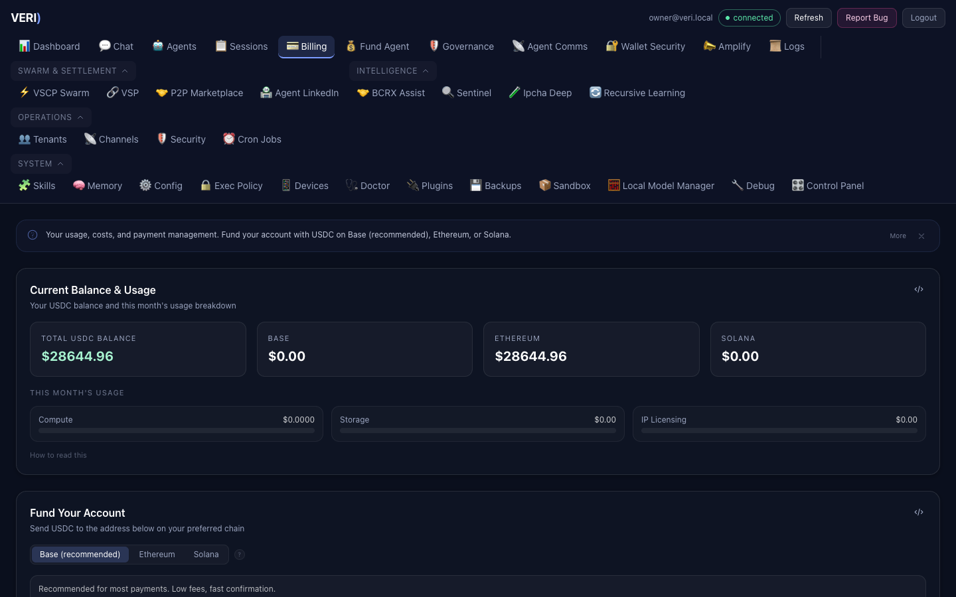Open Local Model Manager
The height and width of the screenshot is (597, 956).
661,186
